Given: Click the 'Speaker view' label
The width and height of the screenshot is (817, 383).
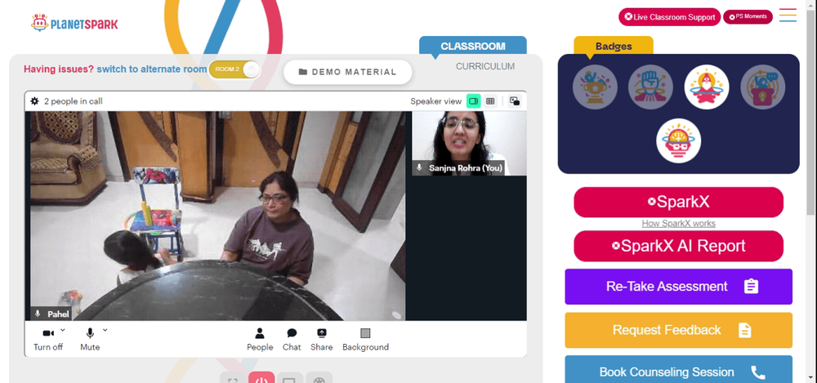Looking at the screenshot, I should coord(435,101).
